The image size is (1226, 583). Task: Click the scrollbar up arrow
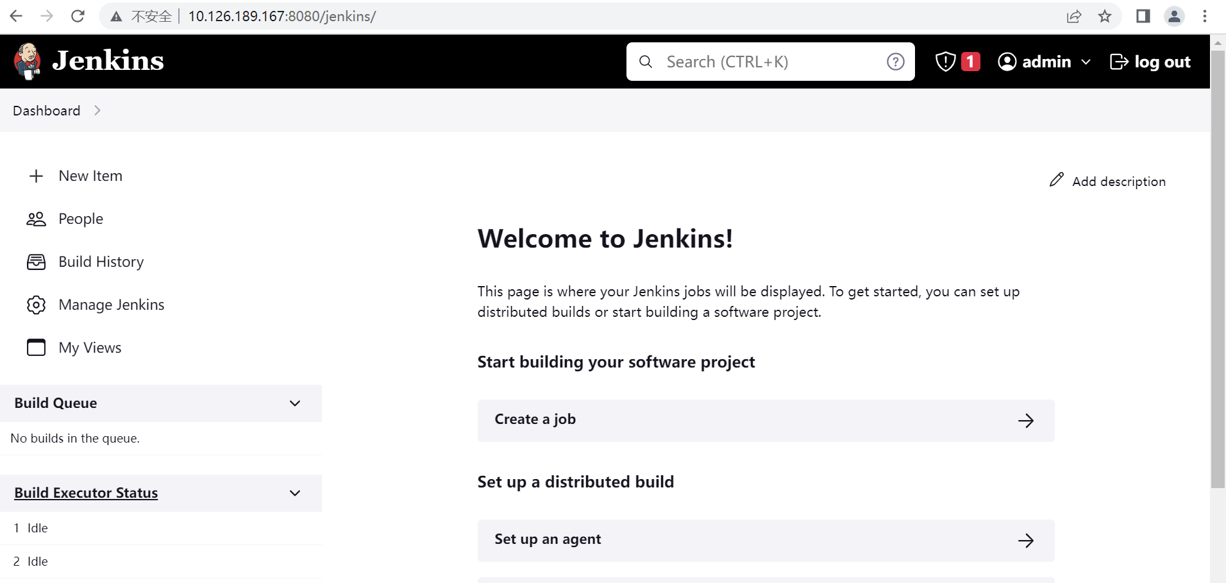[x=1218, y=43]
